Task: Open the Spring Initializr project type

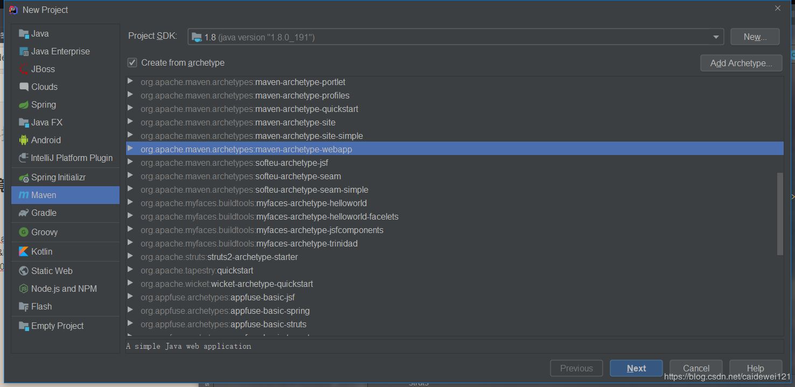Action: [55, 177]
